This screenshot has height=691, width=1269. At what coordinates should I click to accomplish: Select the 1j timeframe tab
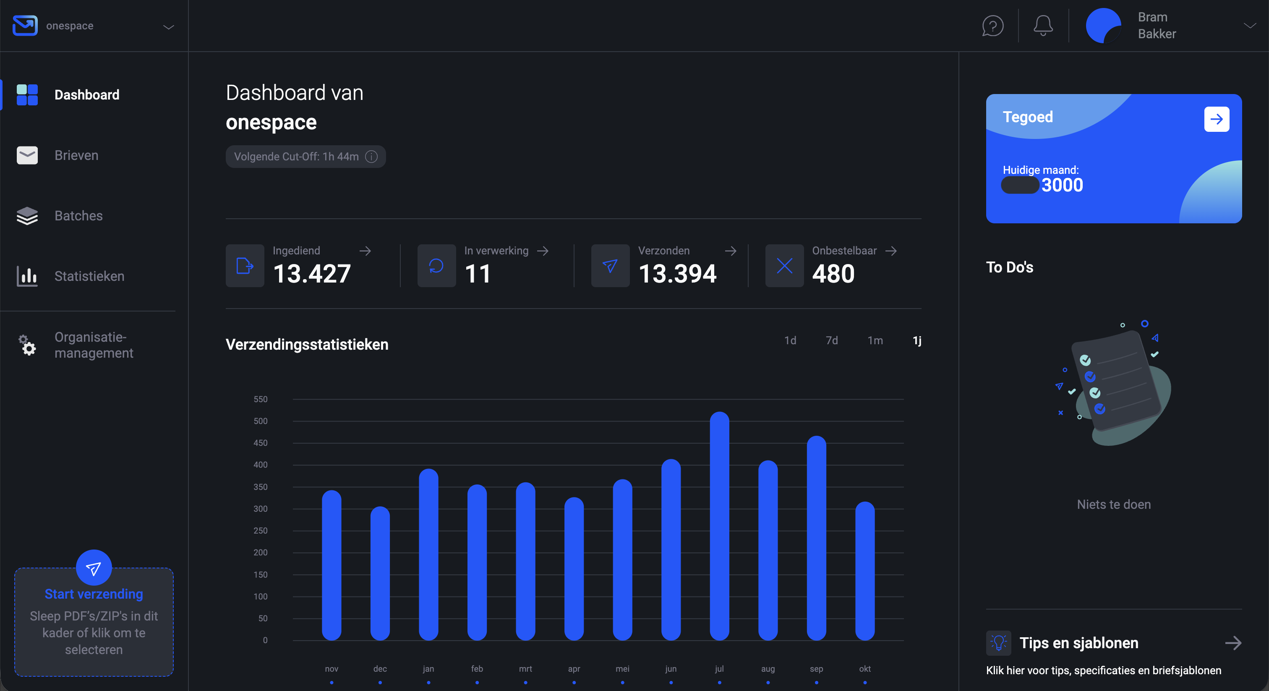click(x=917, y=340)
